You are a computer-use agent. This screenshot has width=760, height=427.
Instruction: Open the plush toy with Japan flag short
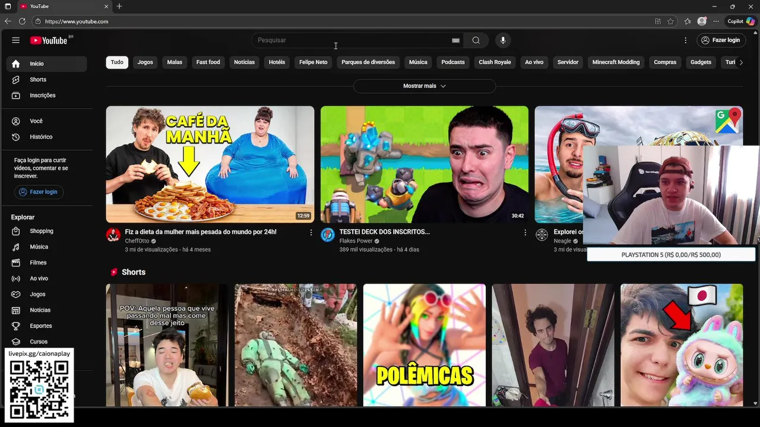point(682,345)
